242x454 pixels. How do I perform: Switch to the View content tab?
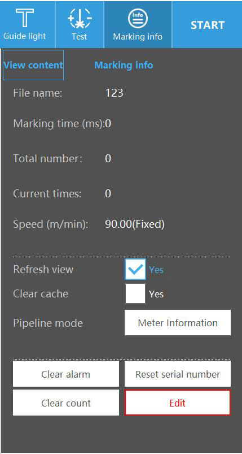coord(33,65)
